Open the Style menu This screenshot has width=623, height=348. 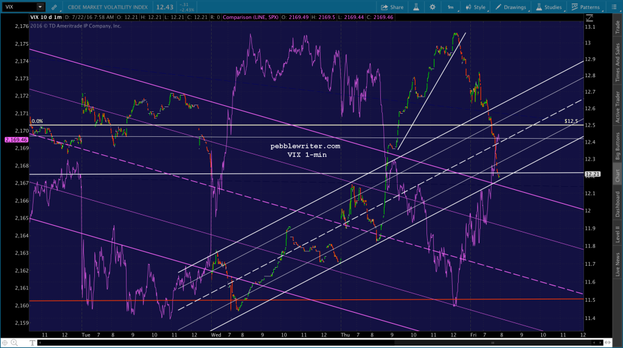[476, 7]
